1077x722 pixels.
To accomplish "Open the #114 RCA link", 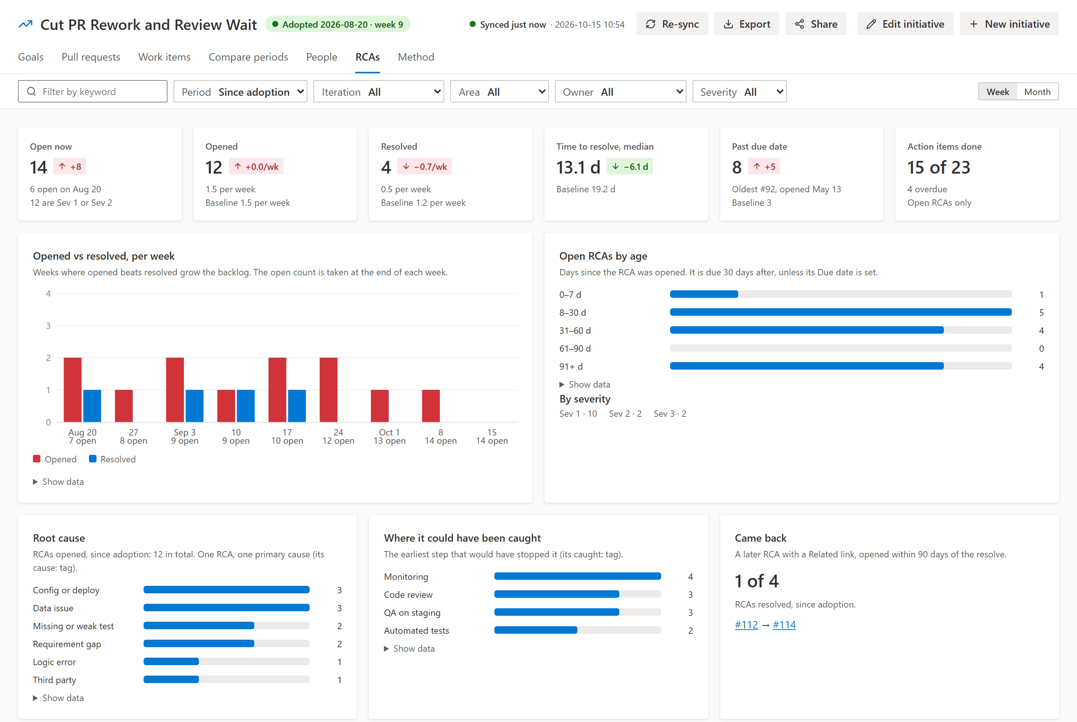I will (784, 625).
